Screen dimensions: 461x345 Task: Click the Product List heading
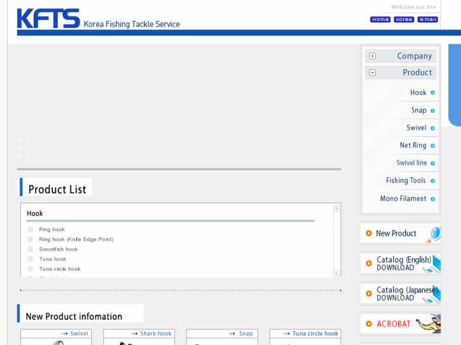click(57, 189)
